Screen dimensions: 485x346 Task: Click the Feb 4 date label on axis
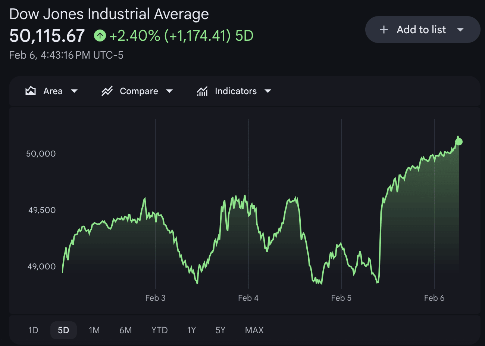(248, 298)
